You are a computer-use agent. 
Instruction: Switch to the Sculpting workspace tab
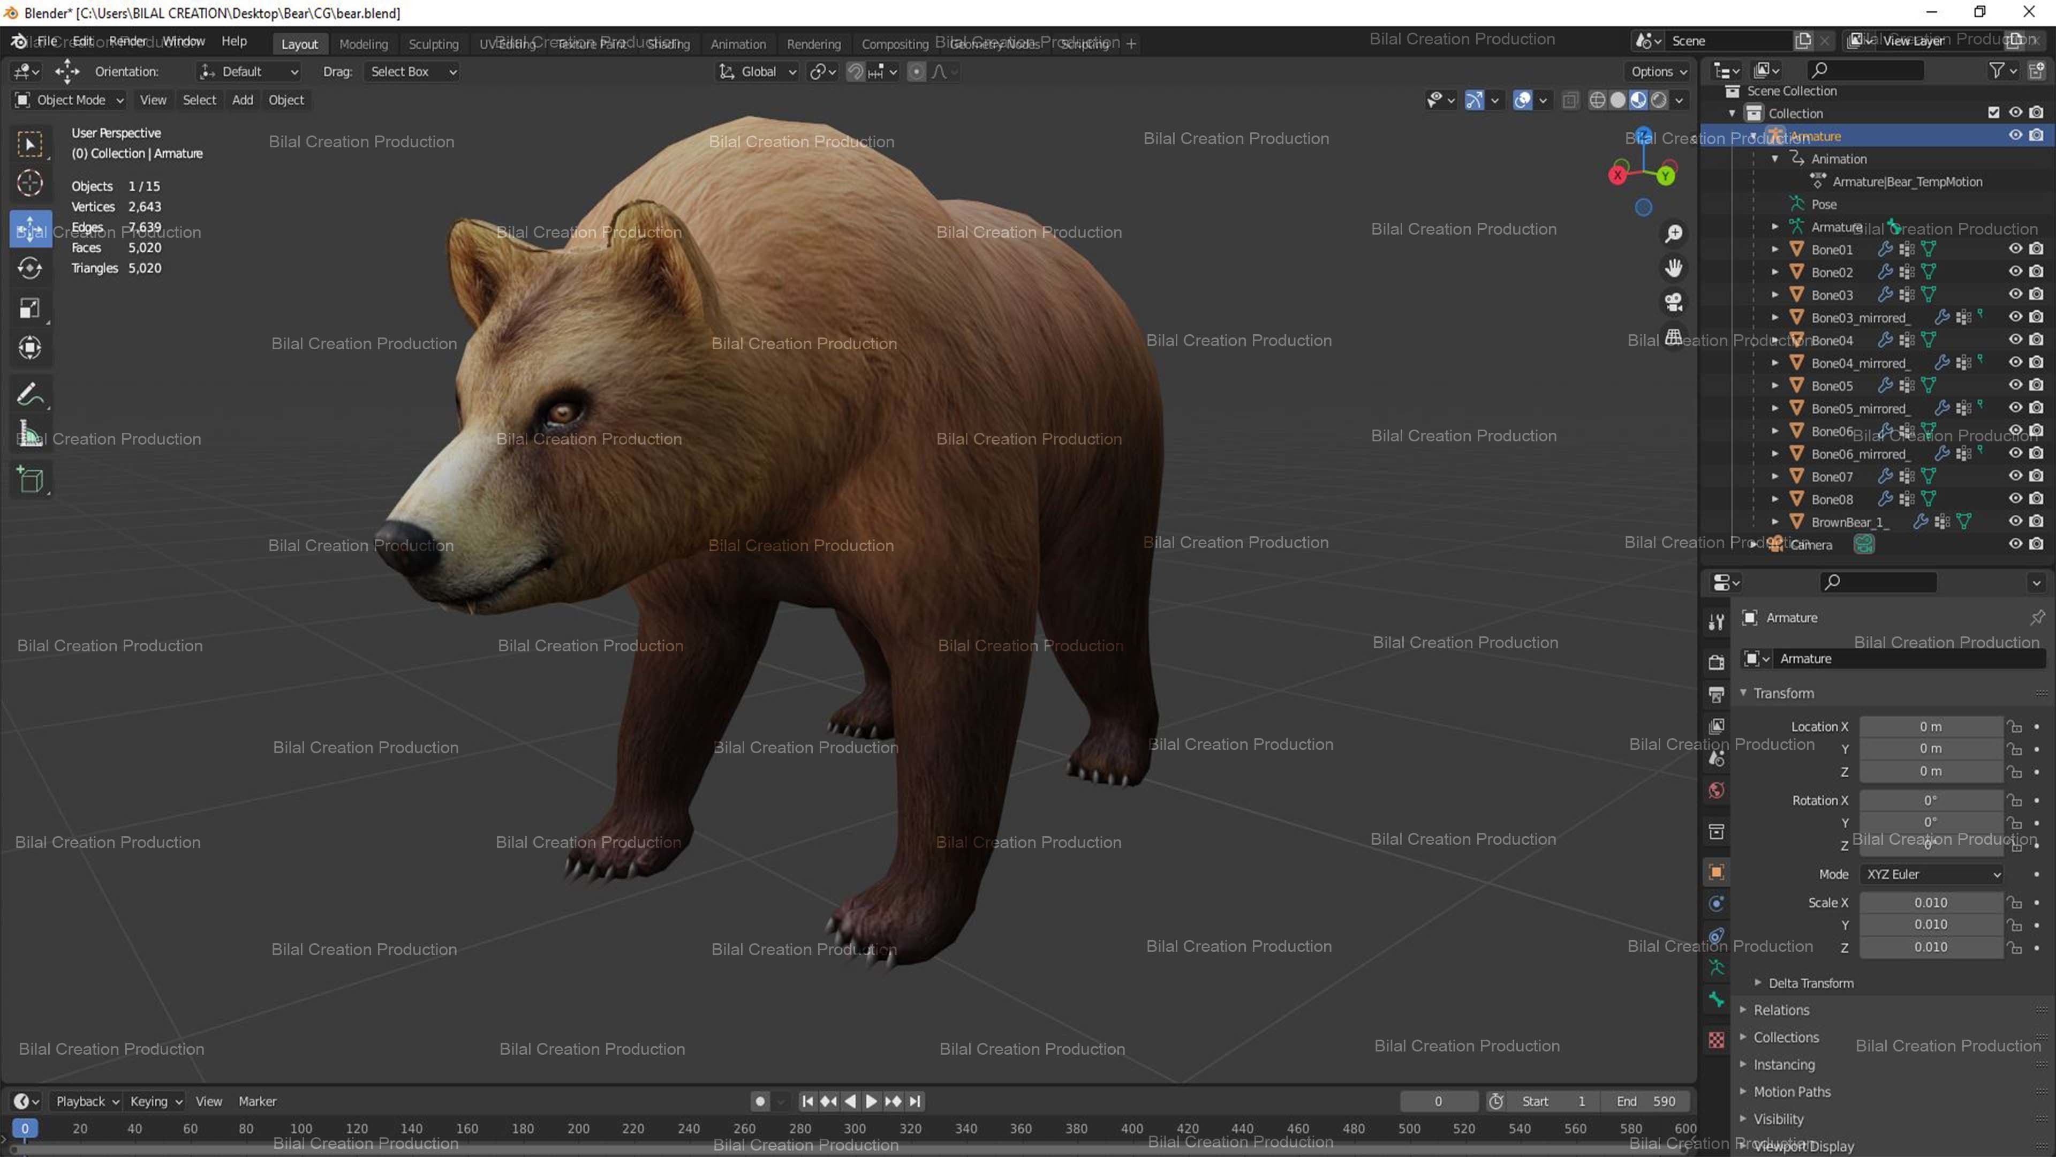(x=433, y=44)
